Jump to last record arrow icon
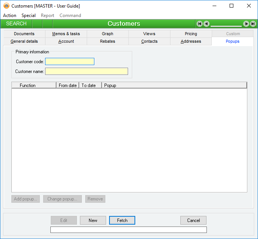The width and height of the screenshot is (258, 239). pos(253,24)
